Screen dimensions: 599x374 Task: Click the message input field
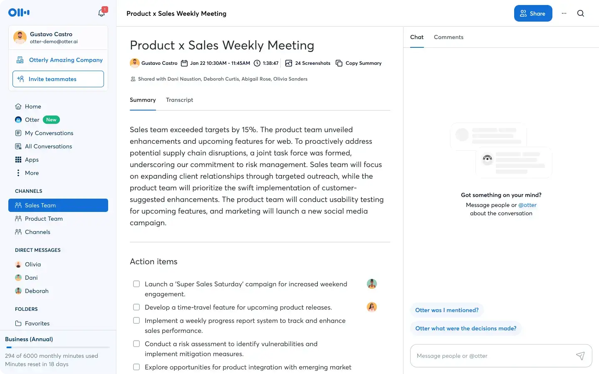click(x=478, y=356)
